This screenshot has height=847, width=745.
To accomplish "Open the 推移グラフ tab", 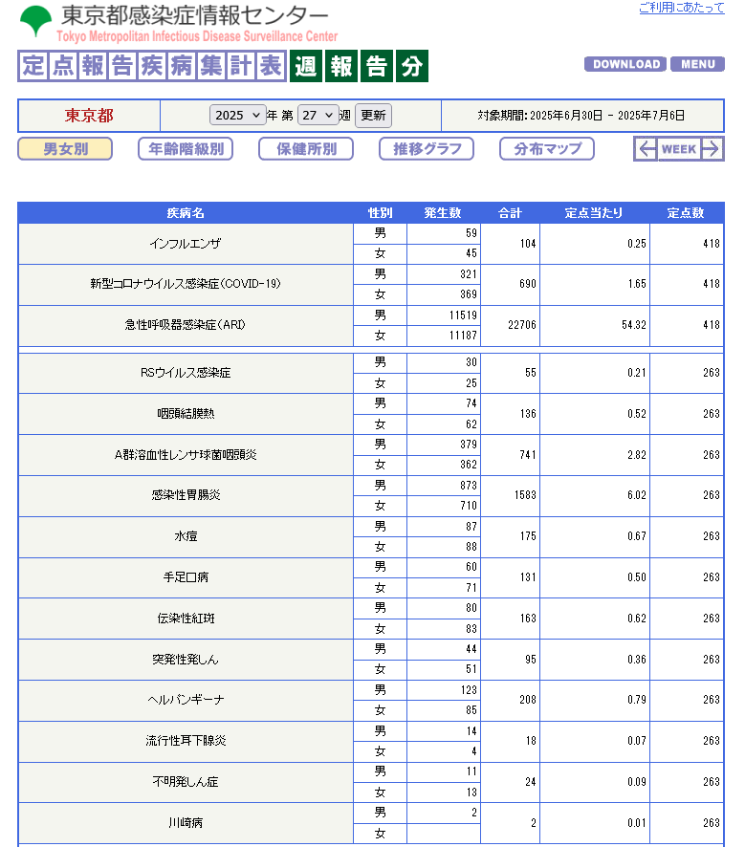I will 427,149.
